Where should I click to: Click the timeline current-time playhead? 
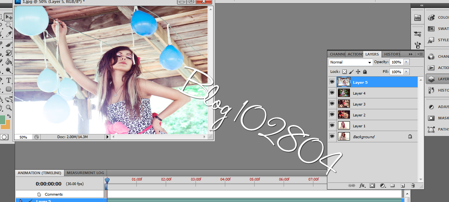107,180
